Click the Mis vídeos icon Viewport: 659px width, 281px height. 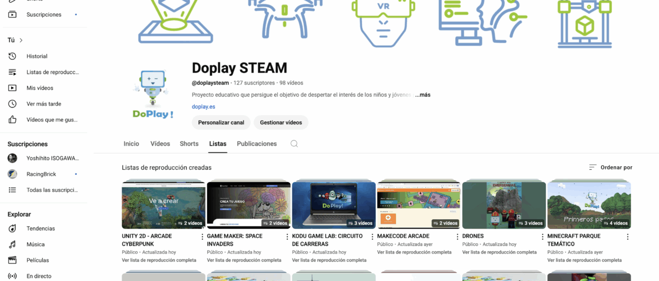click(12, 88)
